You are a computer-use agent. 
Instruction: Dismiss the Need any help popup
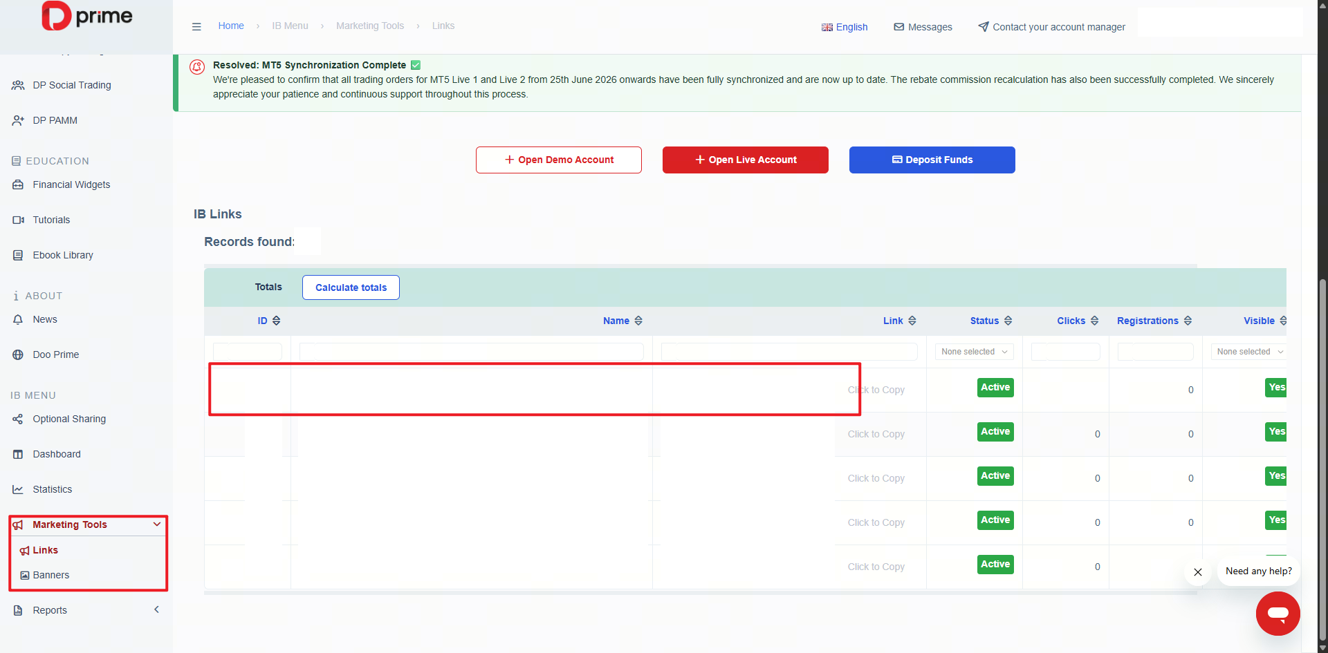tap(1198, 572)
